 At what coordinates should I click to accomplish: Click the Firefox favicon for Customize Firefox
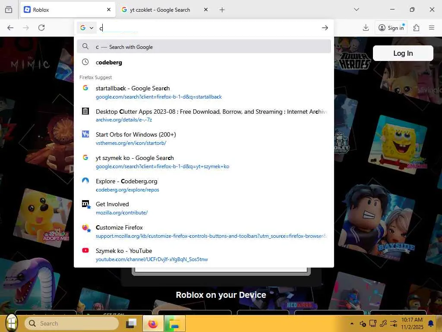point(86,227)
